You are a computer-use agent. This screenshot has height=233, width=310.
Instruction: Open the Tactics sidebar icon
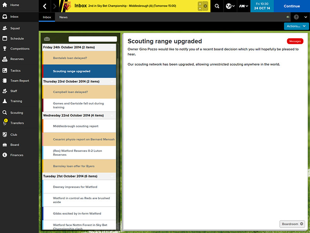(5, 71)
